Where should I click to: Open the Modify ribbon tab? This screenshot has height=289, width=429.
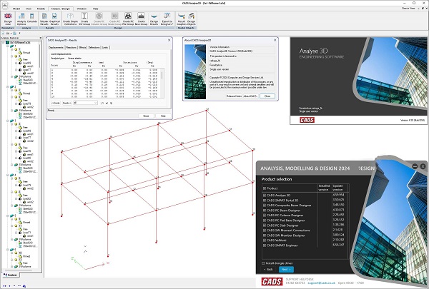click(41, 9)
